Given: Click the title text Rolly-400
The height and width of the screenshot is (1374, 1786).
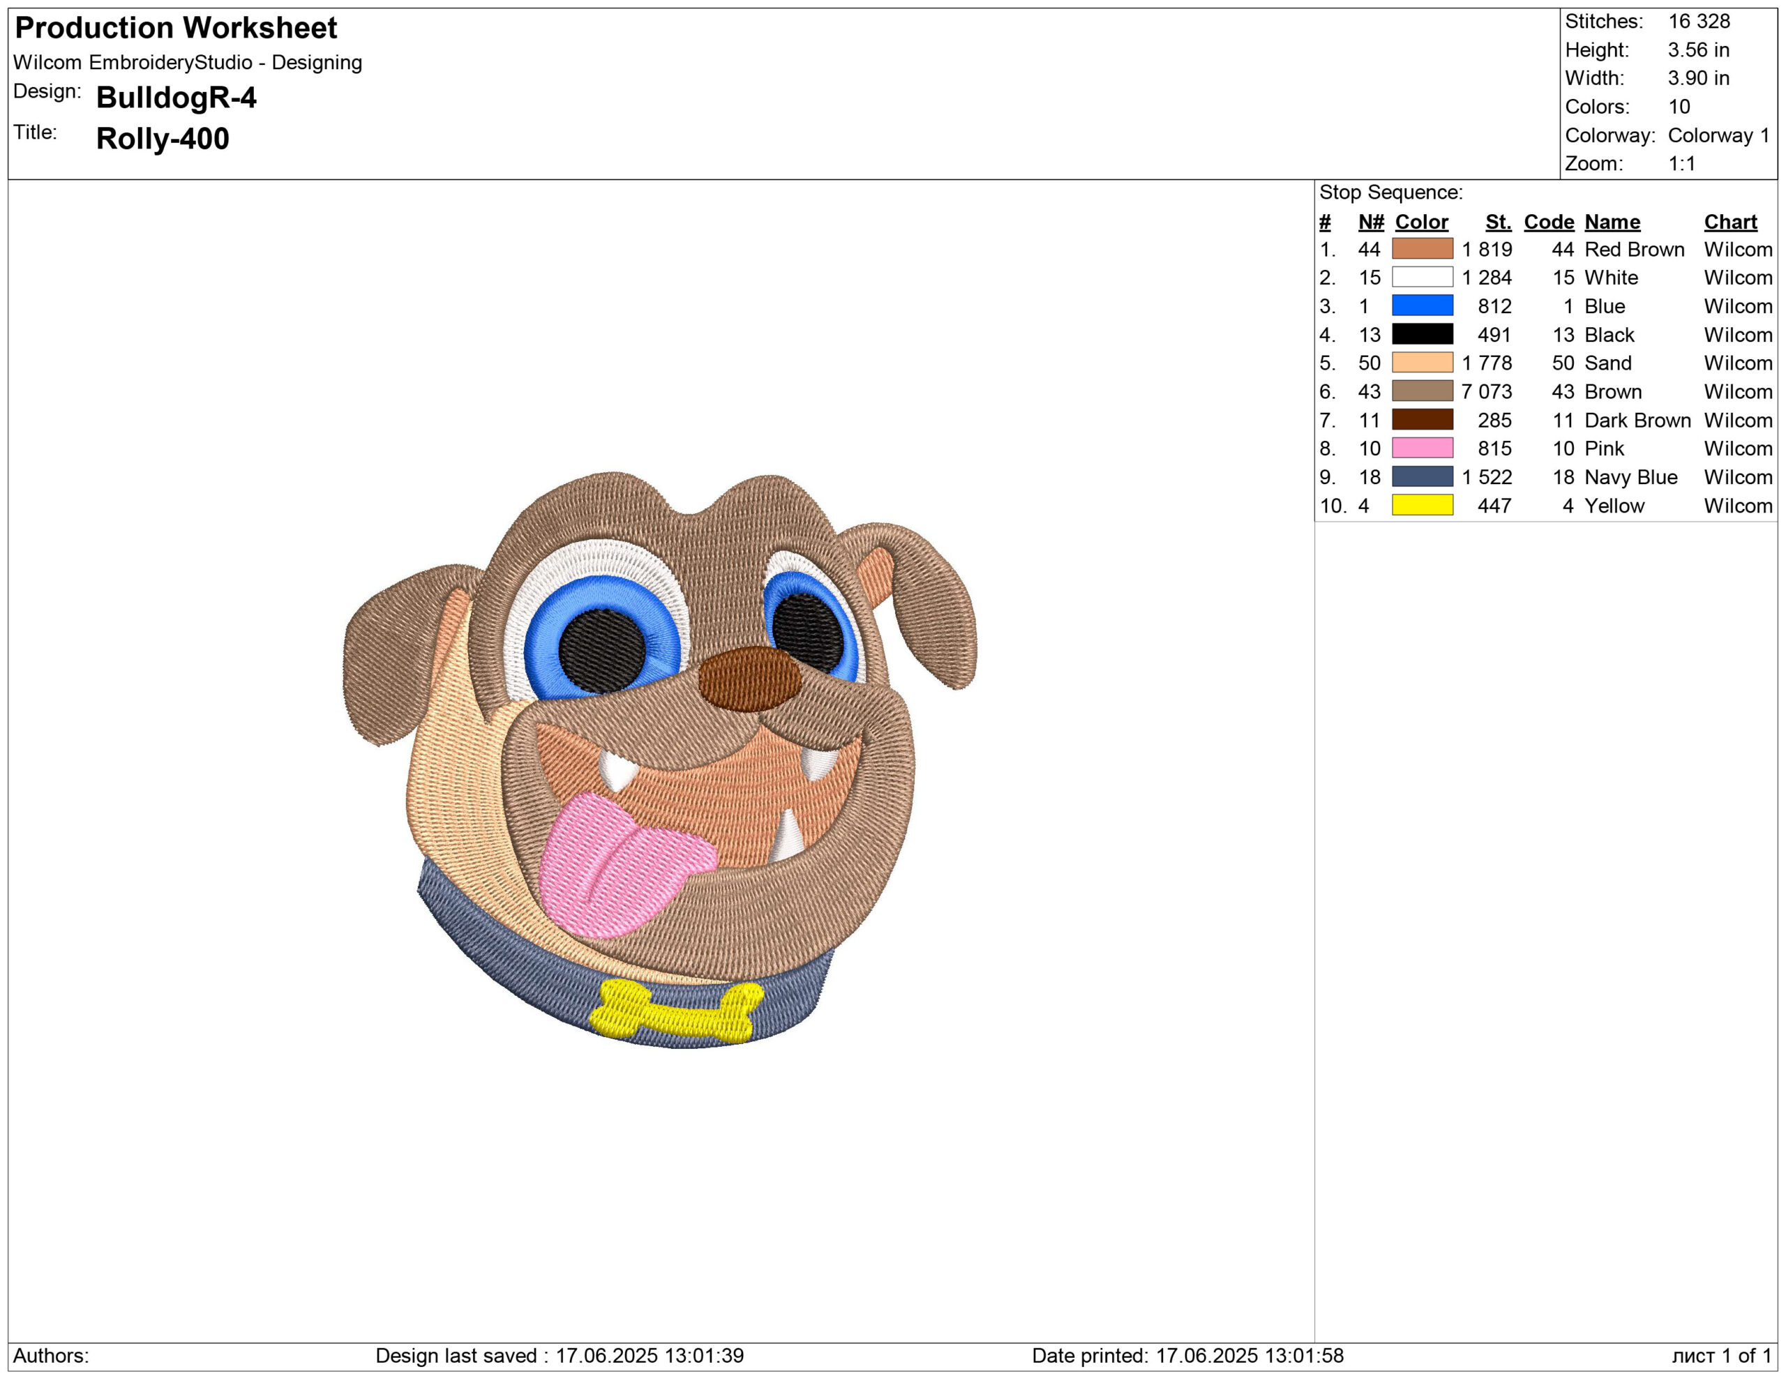Looking at the screenshot, I should 162,138.
